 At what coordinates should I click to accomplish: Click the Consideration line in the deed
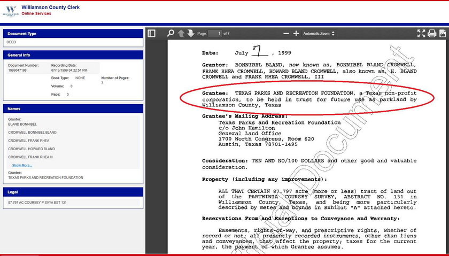click(x=309, y=164)
